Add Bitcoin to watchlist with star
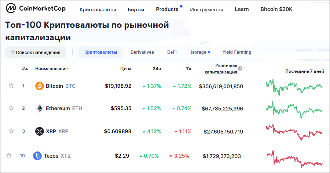 (x=11, y=86)
